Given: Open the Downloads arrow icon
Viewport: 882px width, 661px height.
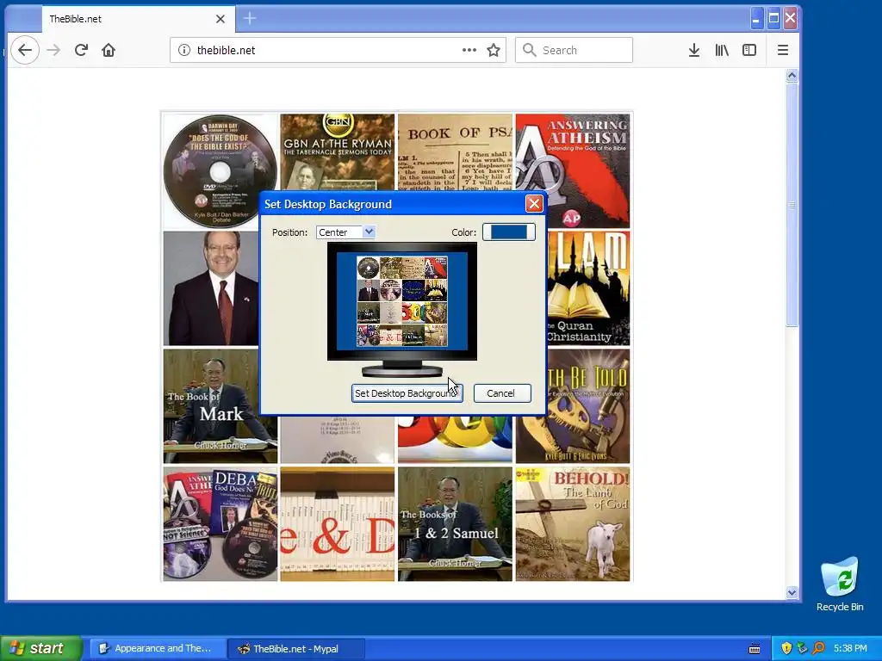Looking at the screenshot, I should click(x=694, y=50).
